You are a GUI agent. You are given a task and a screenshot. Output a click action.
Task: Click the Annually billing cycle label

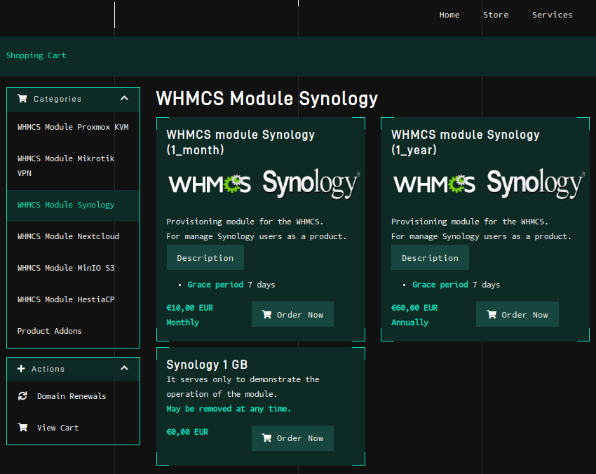pyautogui.click(x=409, y=323)
